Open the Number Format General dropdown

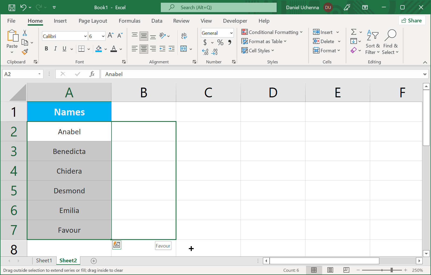[x=231, y=33]
